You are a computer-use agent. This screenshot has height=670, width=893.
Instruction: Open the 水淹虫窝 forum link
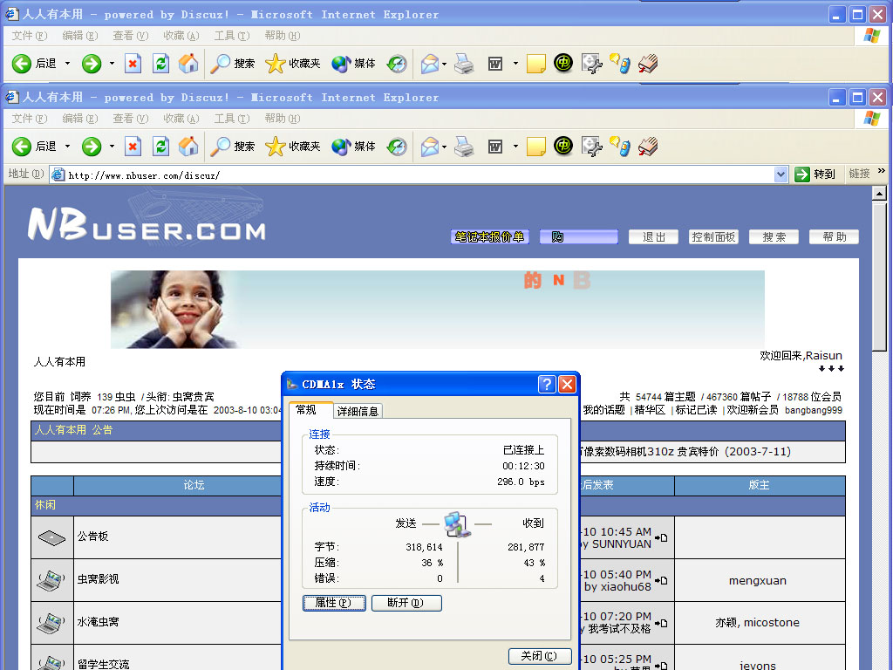click(x=98, y=622)
